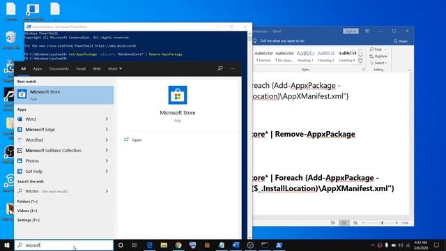Image resolution: width=446 pixels, height=251 pixels.
Task: Click the Word zoom slider handle
Action: 383,223
